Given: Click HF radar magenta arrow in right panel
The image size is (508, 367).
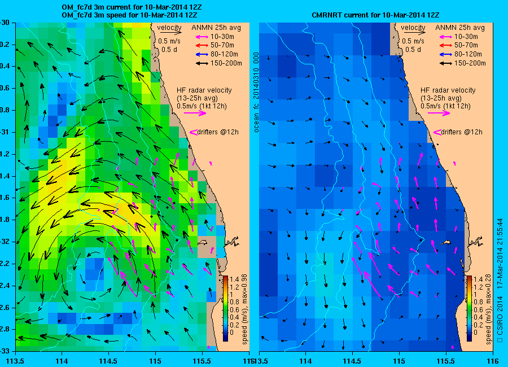Looking at the screenshot, I should pyautogui.click(x=439, y=113).
